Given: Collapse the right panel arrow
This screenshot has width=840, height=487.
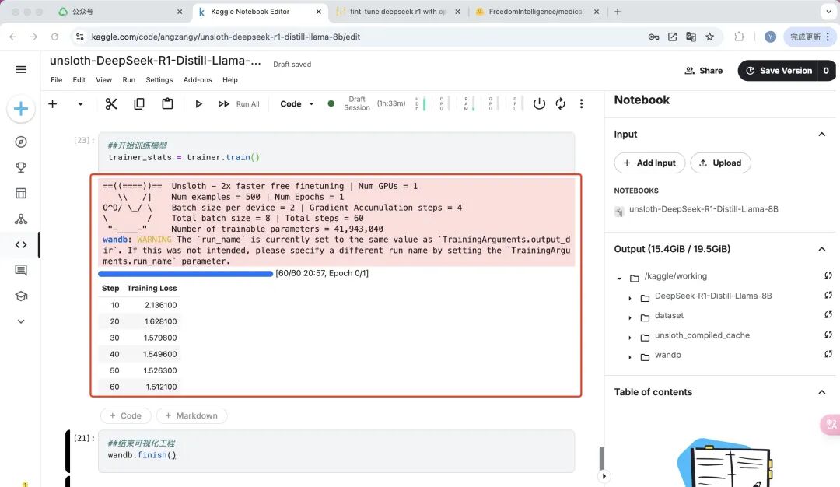Looking at the screenshot, I should pos(604,476).
